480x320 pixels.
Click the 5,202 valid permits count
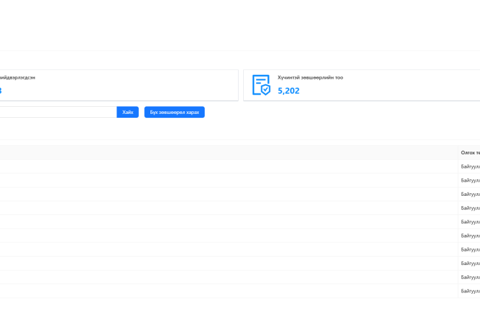289,91
